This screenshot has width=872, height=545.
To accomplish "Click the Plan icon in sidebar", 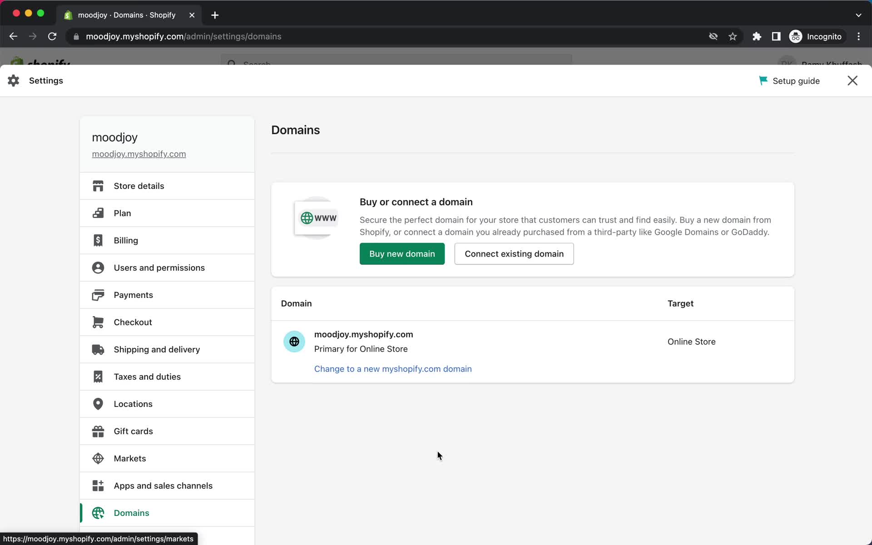I will tap(99, 213).
